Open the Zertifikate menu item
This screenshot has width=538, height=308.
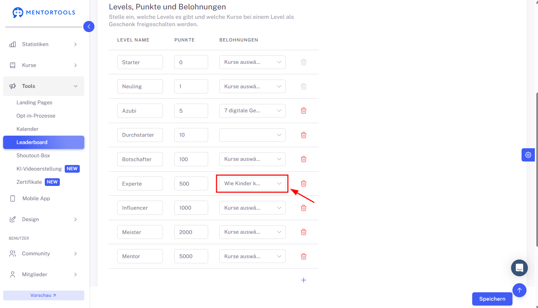coord(29,182)
